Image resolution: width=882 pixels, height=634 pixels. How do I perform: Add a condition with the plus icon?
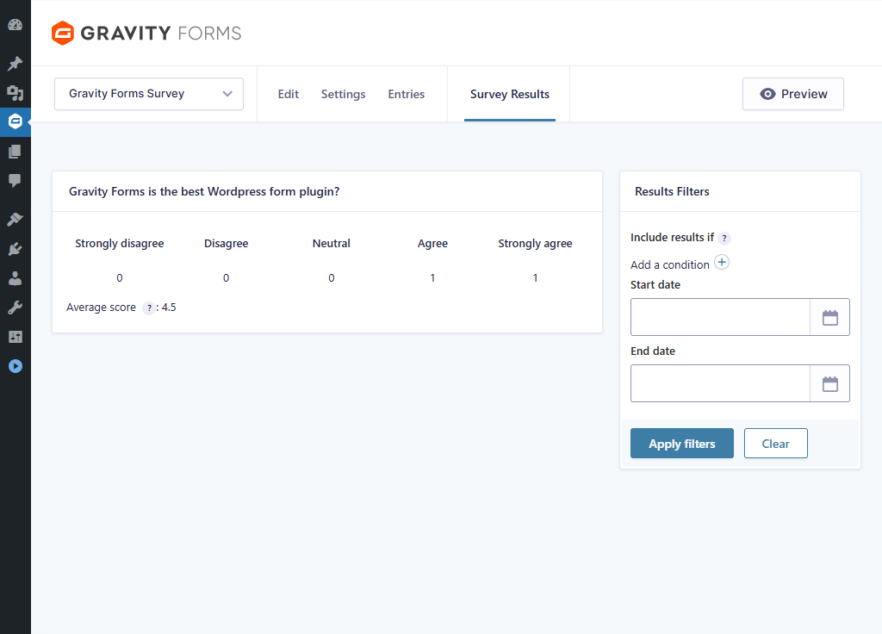coord(722,263)
